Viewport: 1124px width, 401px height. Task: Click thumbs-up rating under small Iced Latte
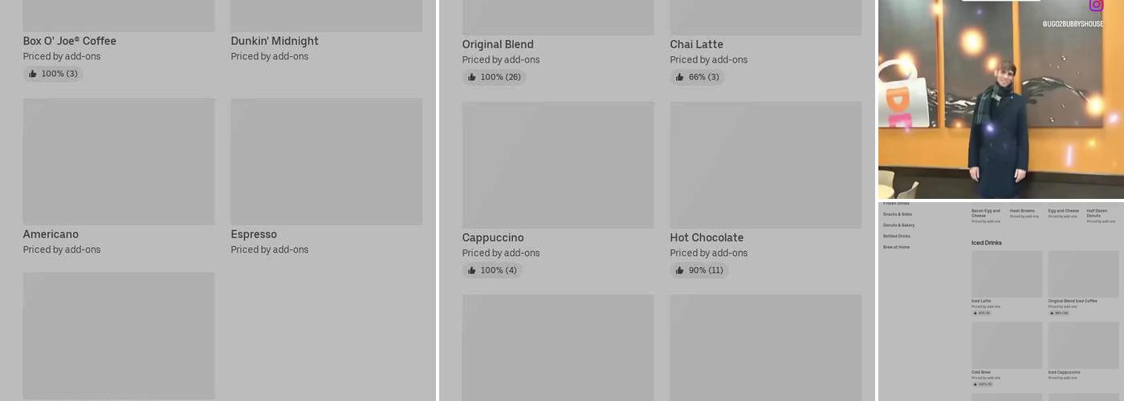(x=981, y=313)
